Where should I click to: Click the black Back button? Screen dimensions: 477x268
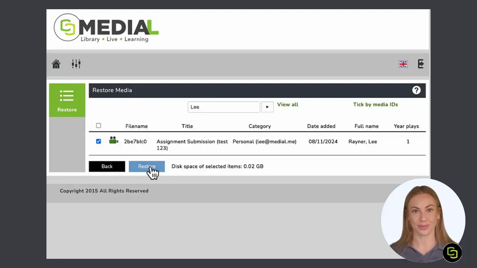click(107, 166)
